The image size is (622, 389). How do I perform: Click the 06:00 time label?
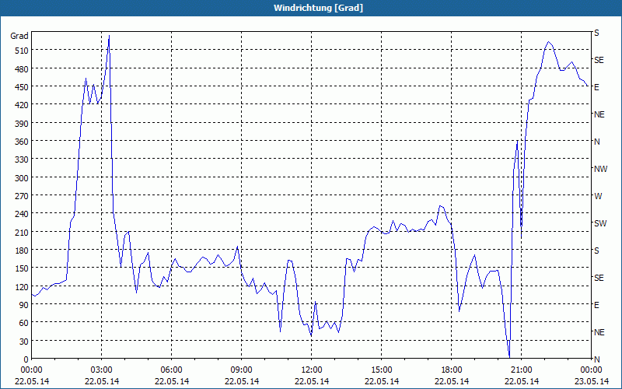click(171, 370)
